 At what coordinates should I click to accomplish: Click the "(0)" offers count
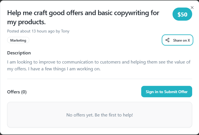coord(24,92)
